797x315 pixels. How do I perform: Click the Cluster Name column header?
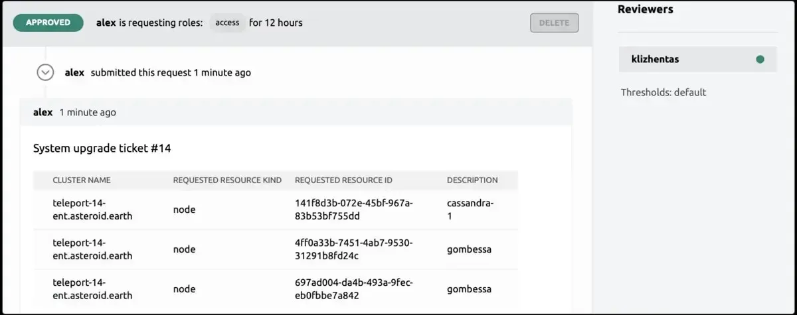(x=82, y=180)
